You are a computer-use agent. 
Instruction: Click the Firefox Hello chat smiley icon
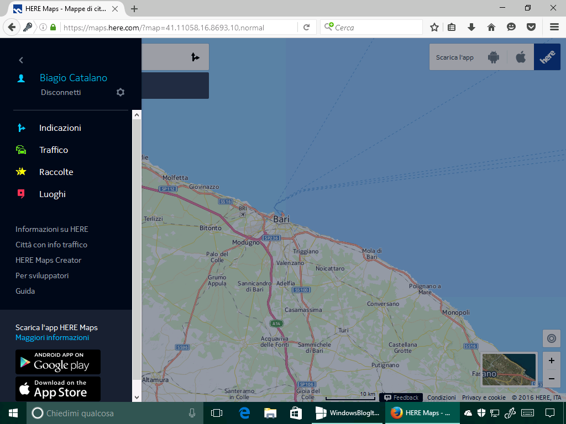point(511,27)
